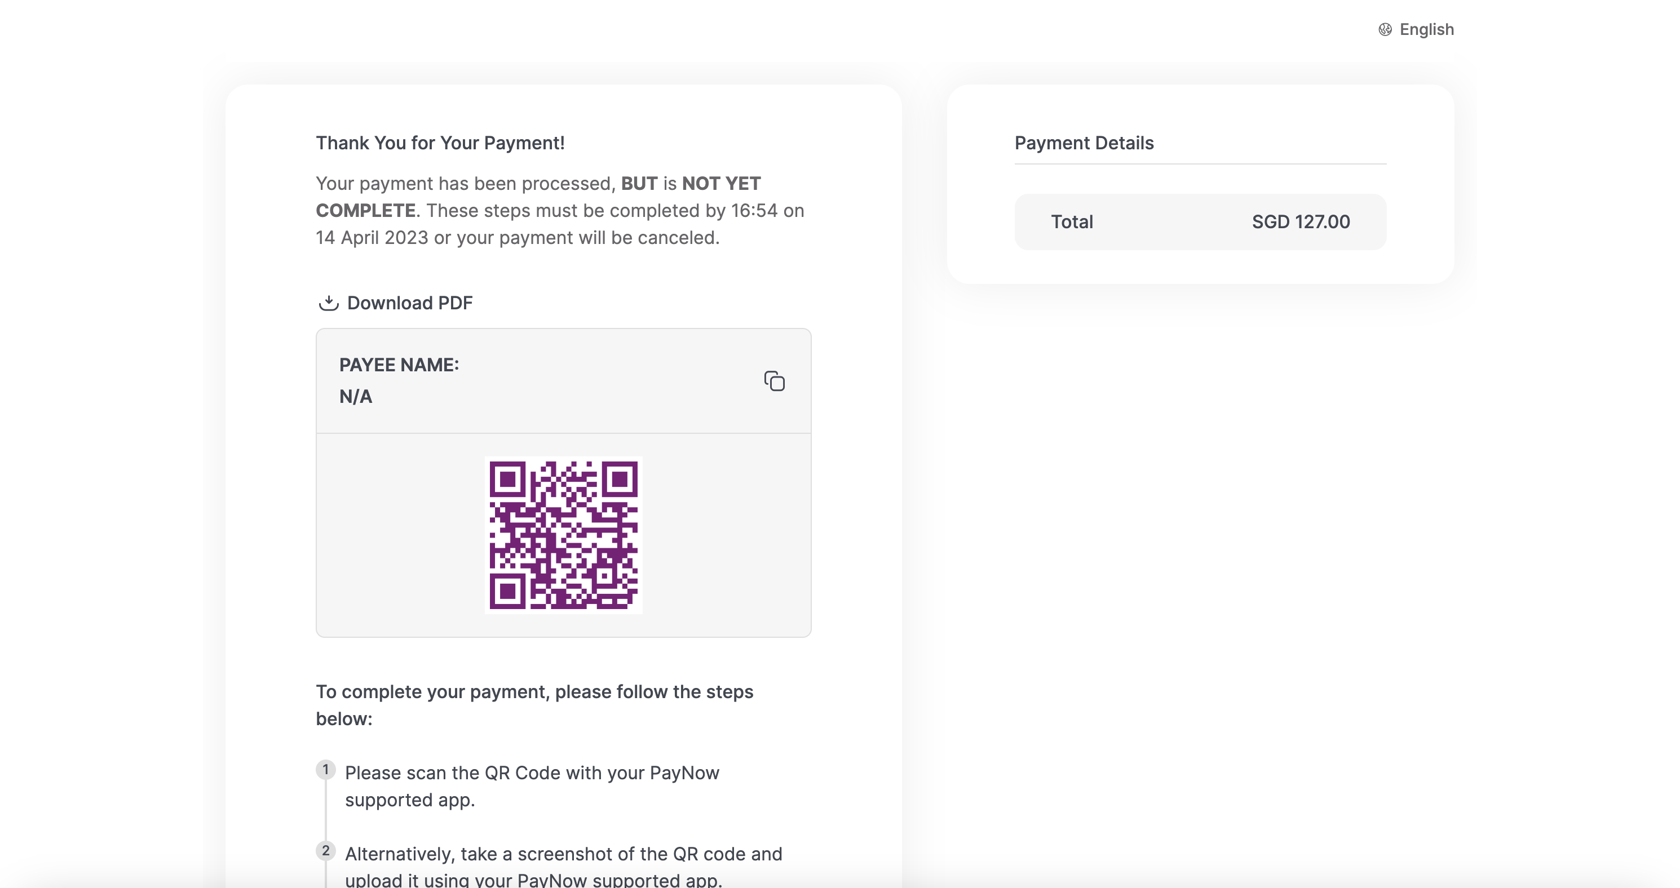1680x888 pixels.
Task: Click the NOT YET COMPLETE warning text
Action: click(720, 184)
